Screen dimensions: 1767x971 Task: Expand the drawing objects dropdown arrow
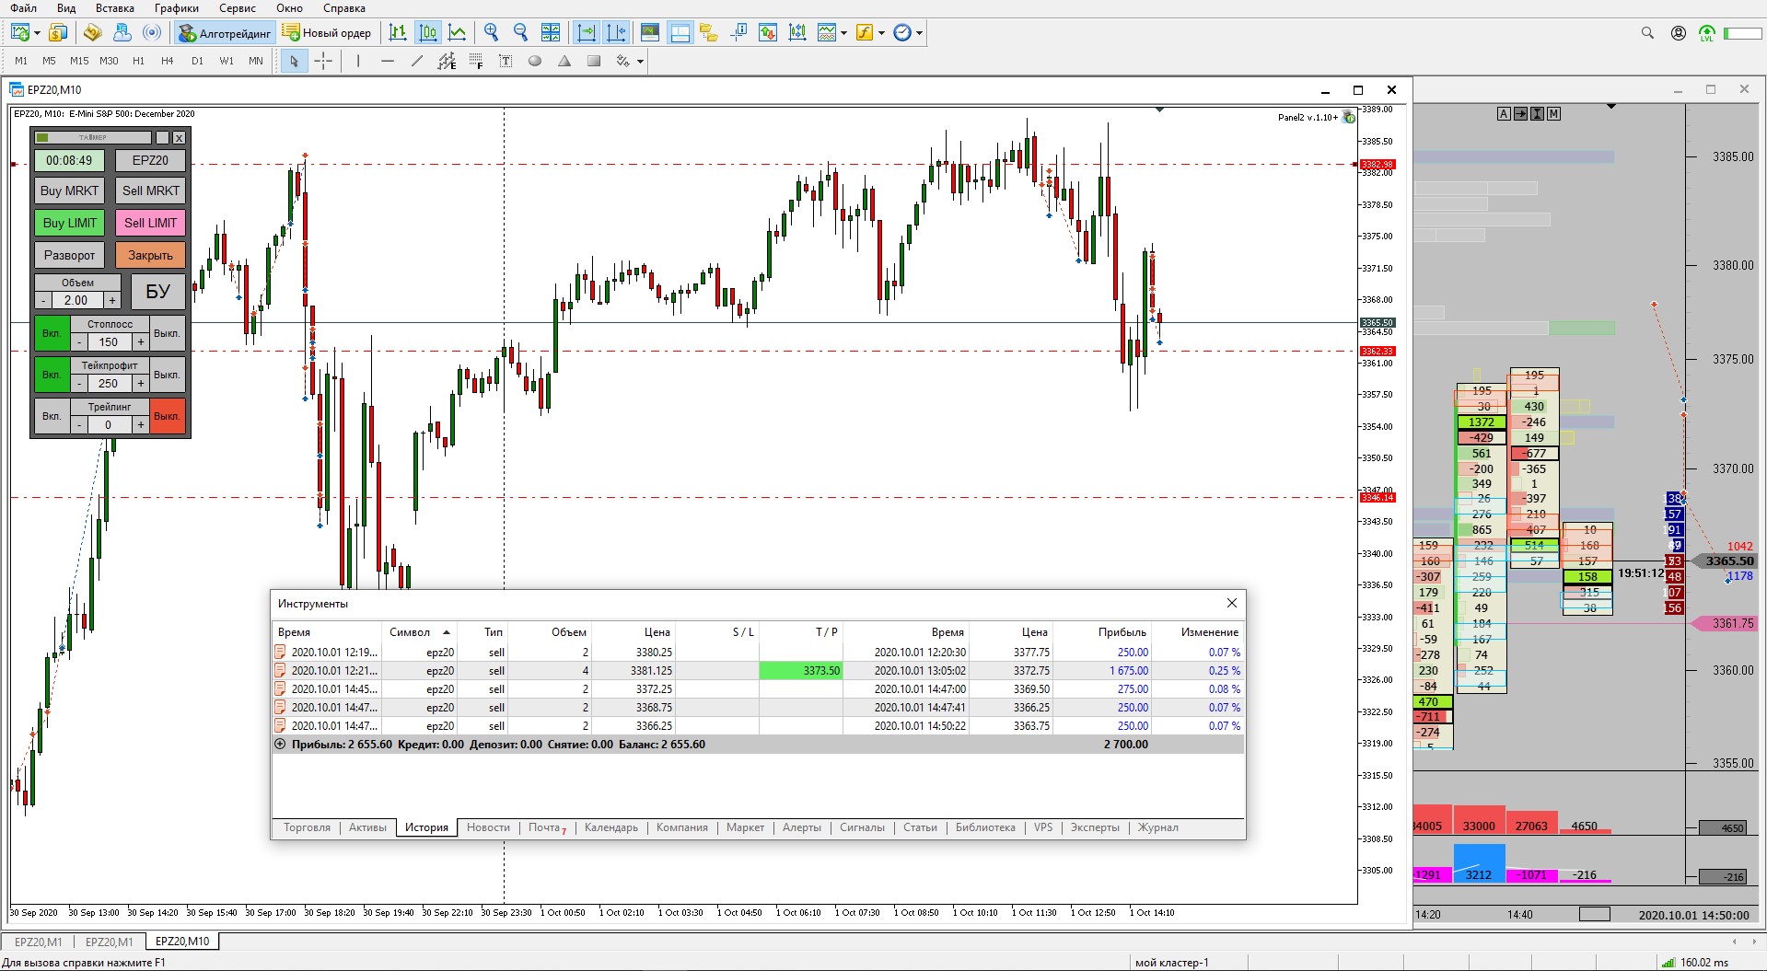pyautogui.click(x=640, y=62)
